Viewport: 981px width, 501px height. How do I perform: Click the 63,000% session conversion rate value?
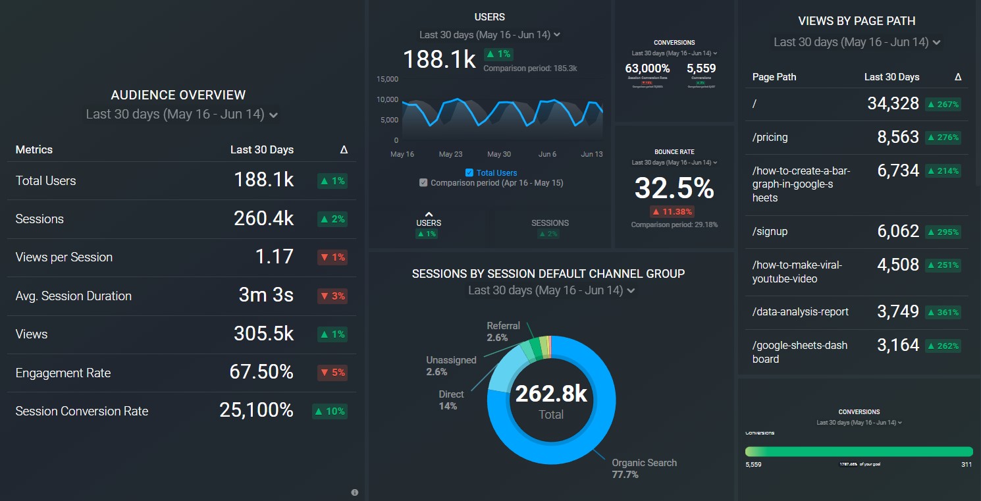(x=647, y=68)
